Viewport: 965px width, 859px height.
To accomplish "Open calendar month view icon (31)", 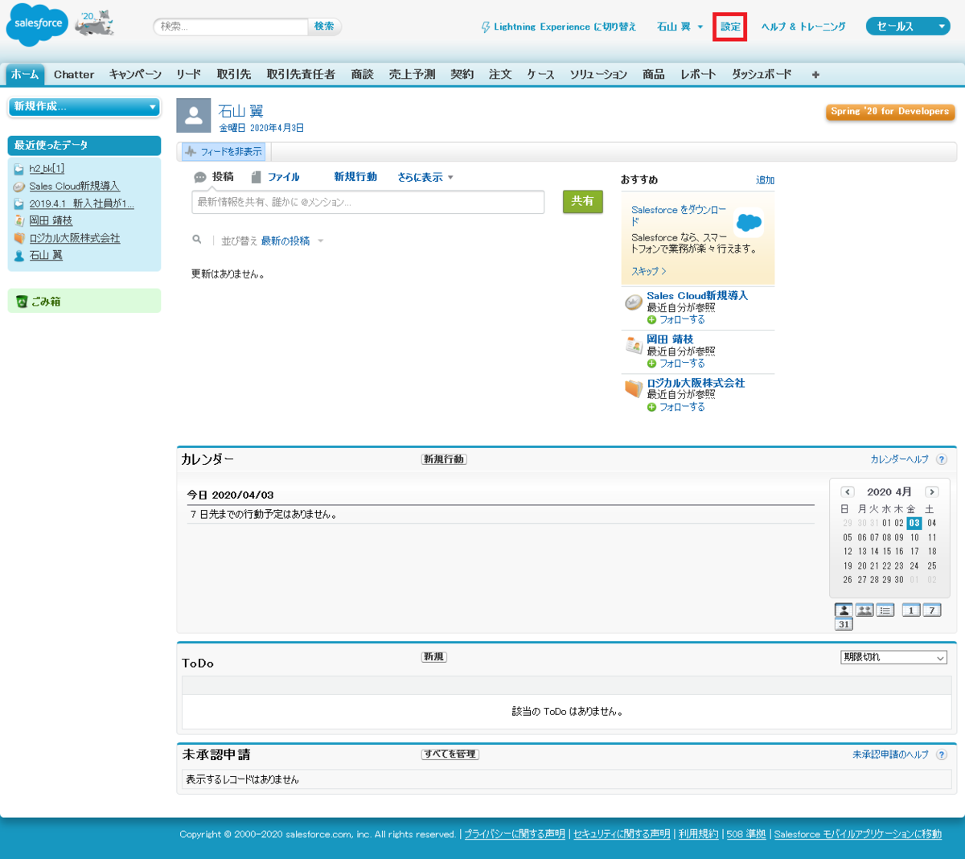I will point(844,624).
